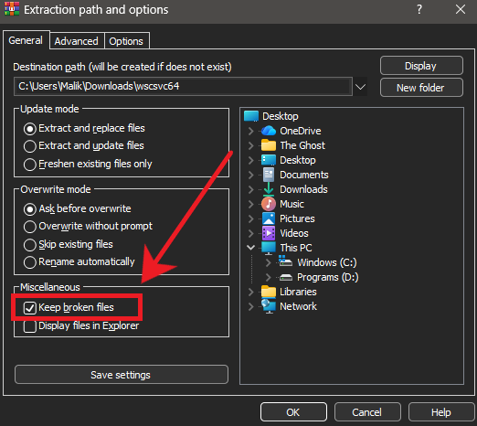Expand the Network tree node
Viewport: 477px width, 426px height.
tap(250, 306)
